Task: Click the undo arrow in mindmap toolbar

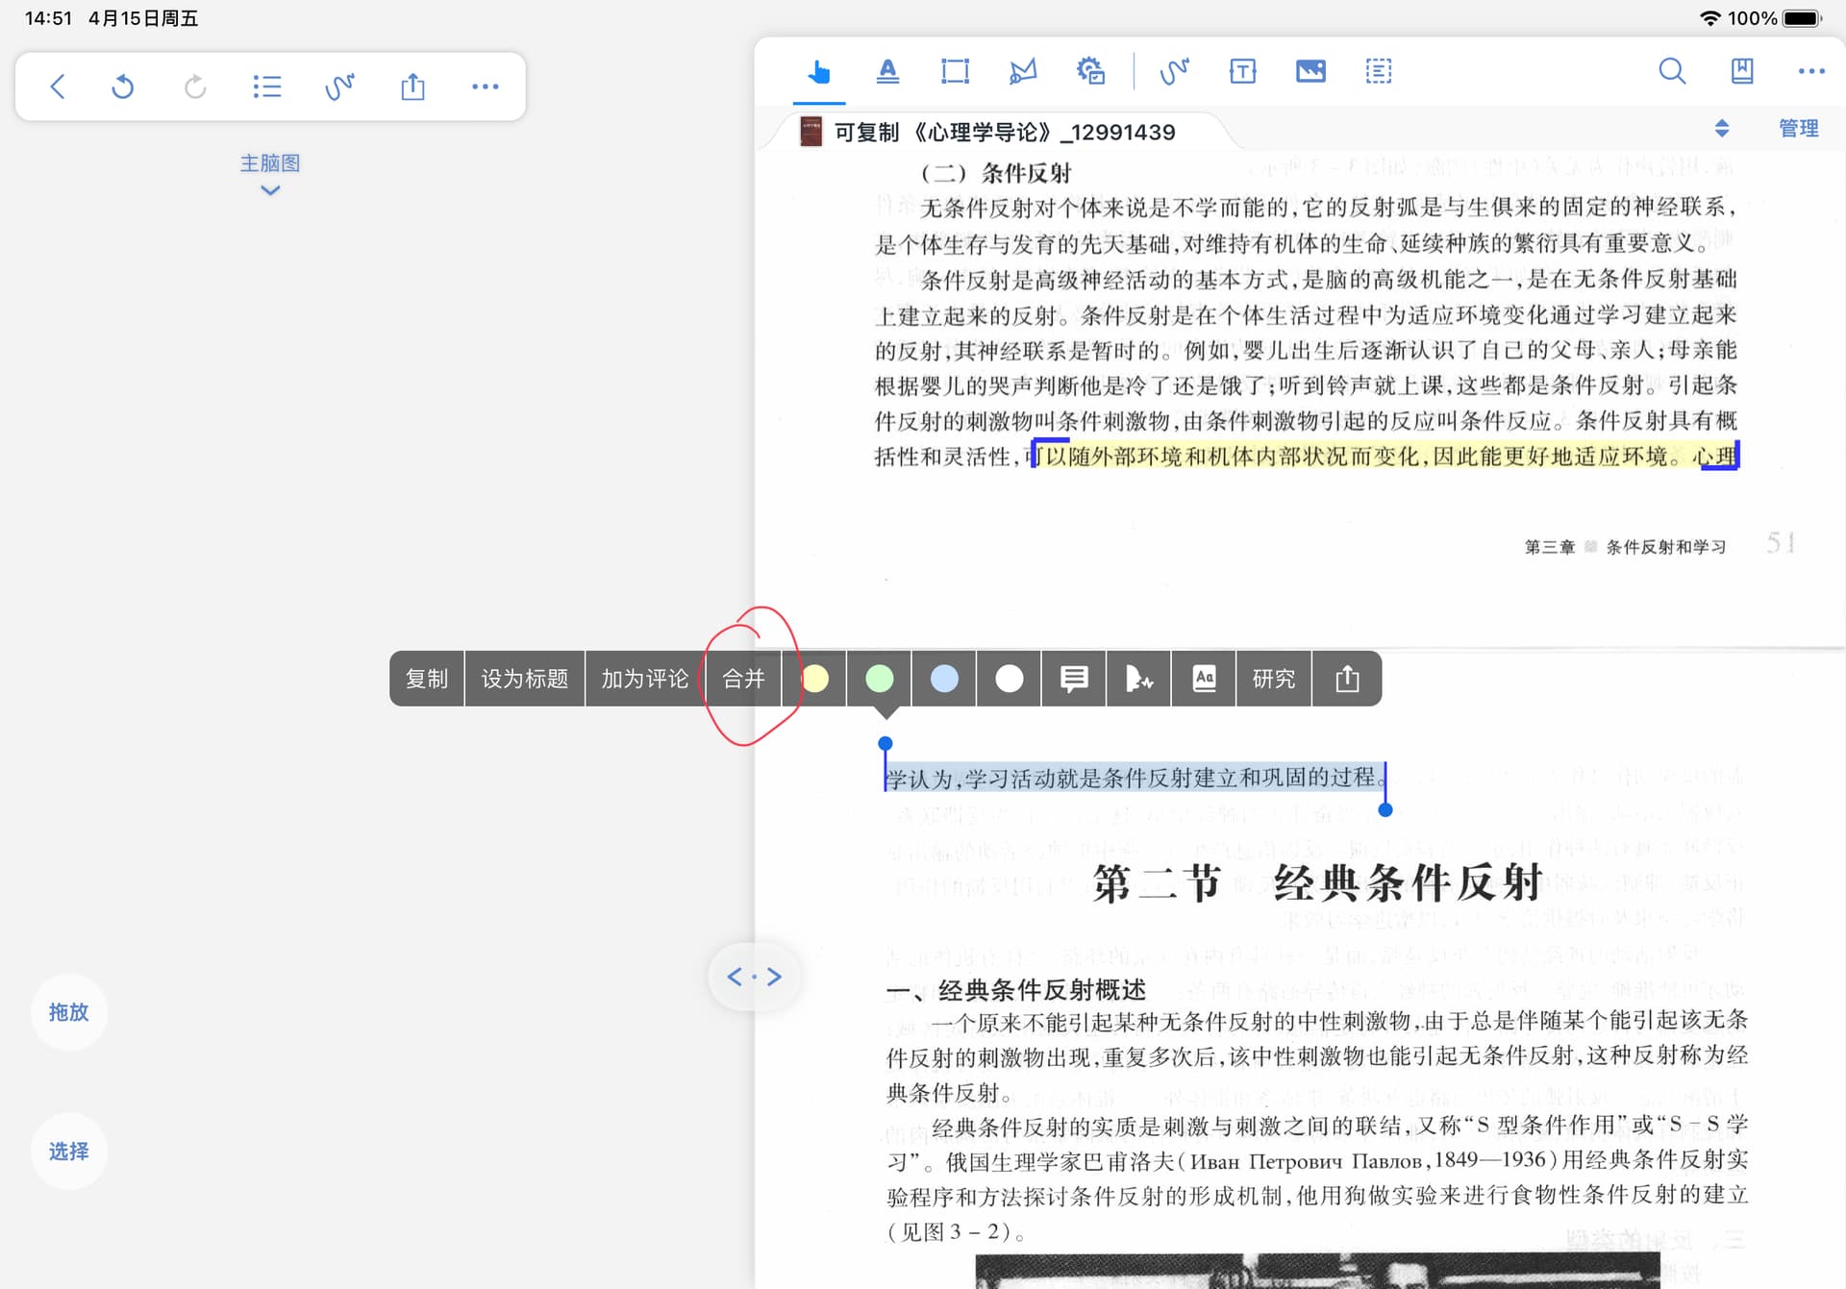Action: point(123,87)
